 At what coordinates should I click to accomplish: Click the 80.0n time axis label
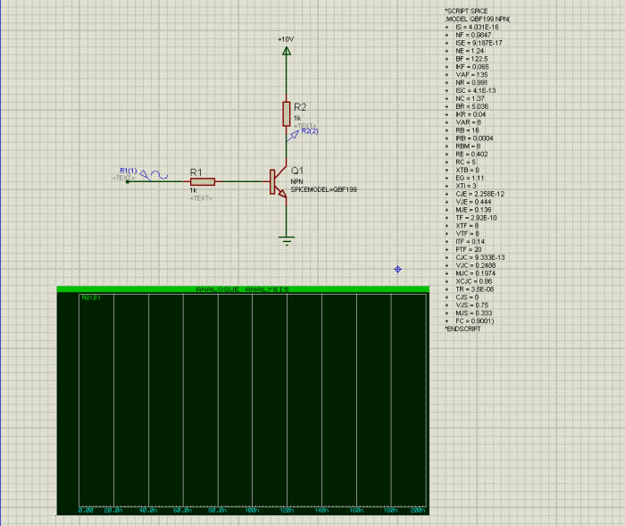coord(217,510)
